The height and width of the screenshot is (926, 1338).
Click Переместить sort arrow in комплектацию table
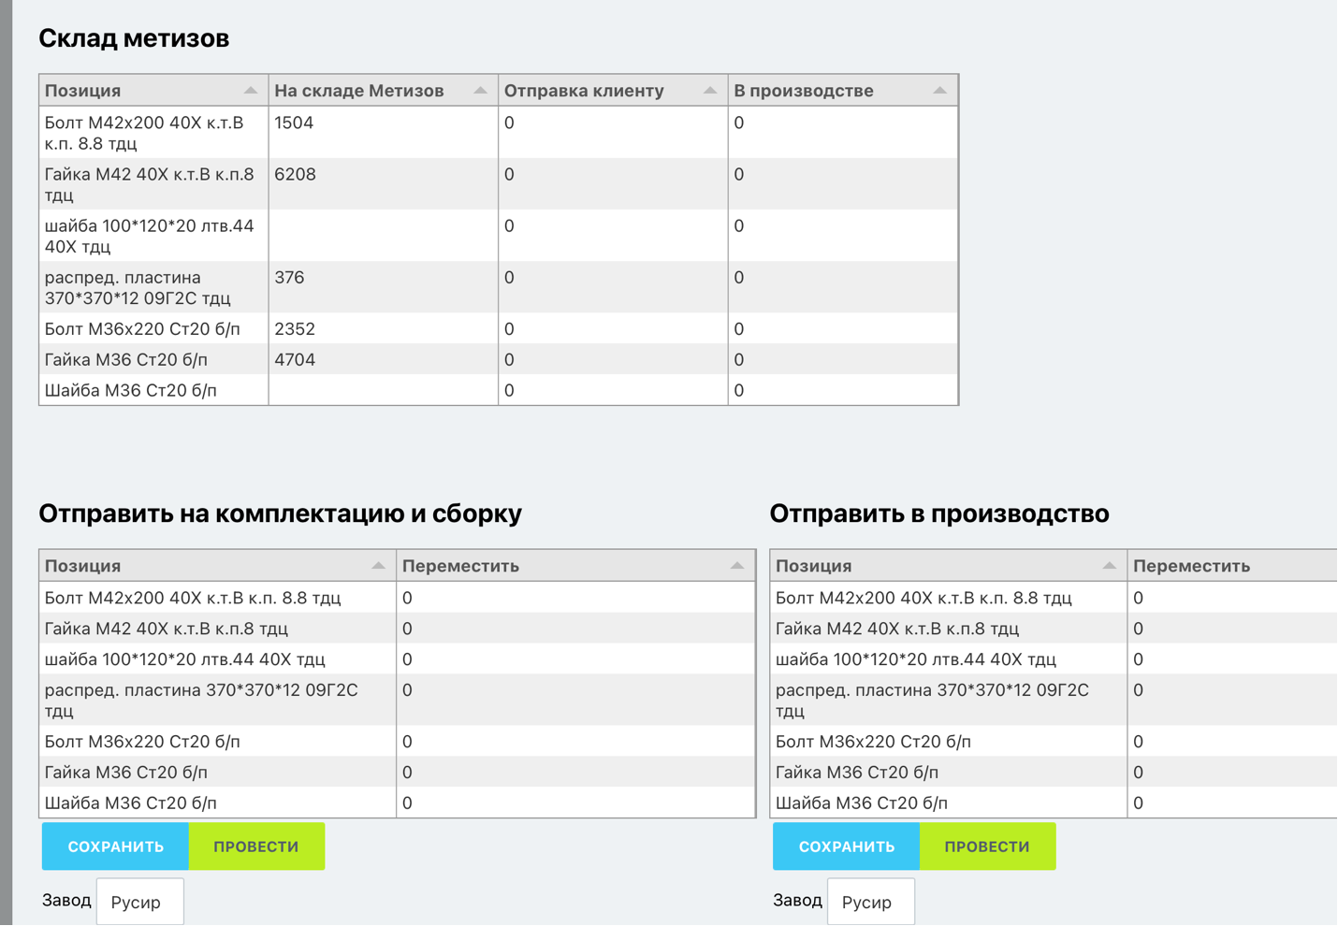(737, 566)
